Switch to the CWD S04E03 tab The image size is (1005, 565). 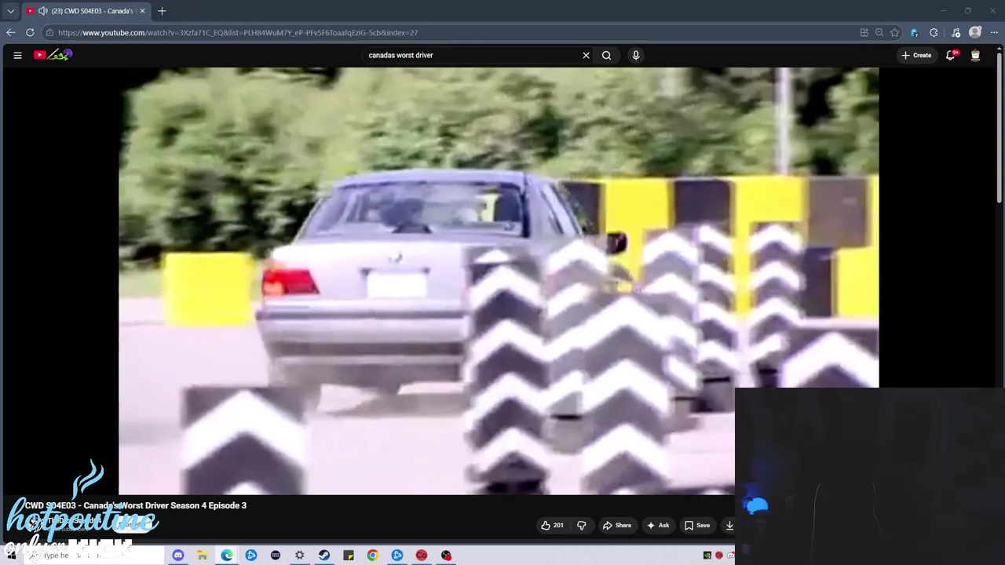click(86, 11)
